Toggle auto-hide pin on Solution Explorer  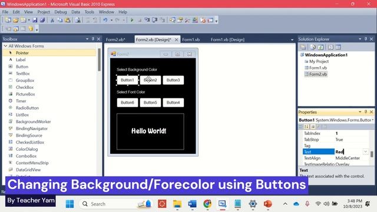[366, 39]
